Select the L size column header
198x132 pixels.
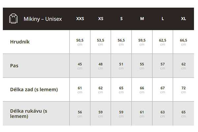pyautogui.click(x=163, y=19)
